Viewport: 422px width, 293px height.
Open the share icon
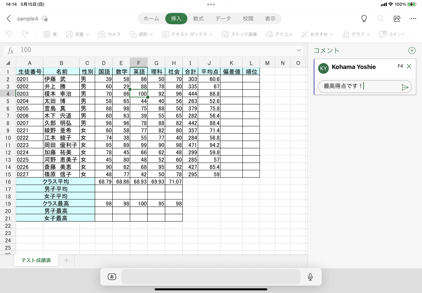397,19
